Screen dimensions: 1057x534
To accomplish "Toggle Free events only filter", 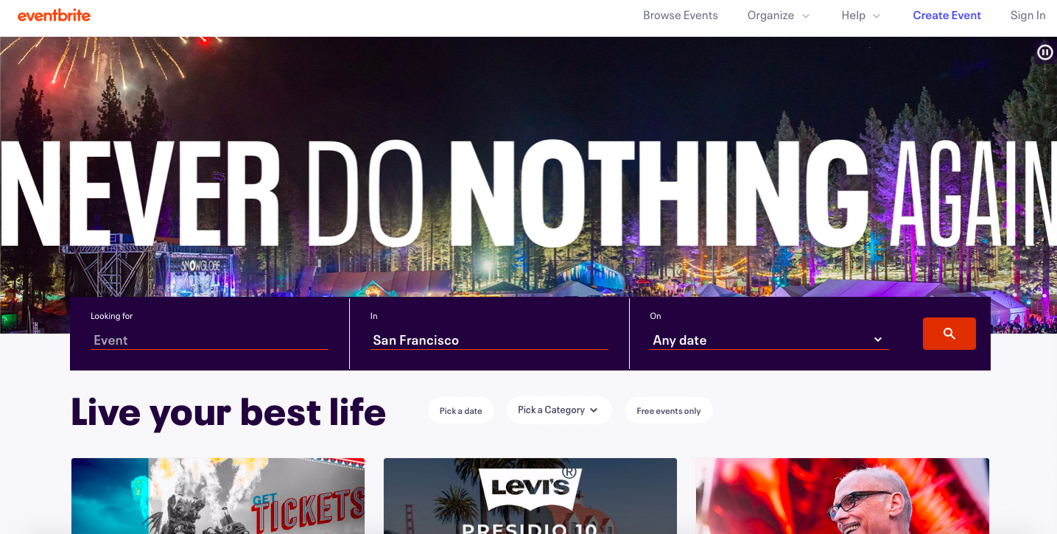I will click(669, 411).
